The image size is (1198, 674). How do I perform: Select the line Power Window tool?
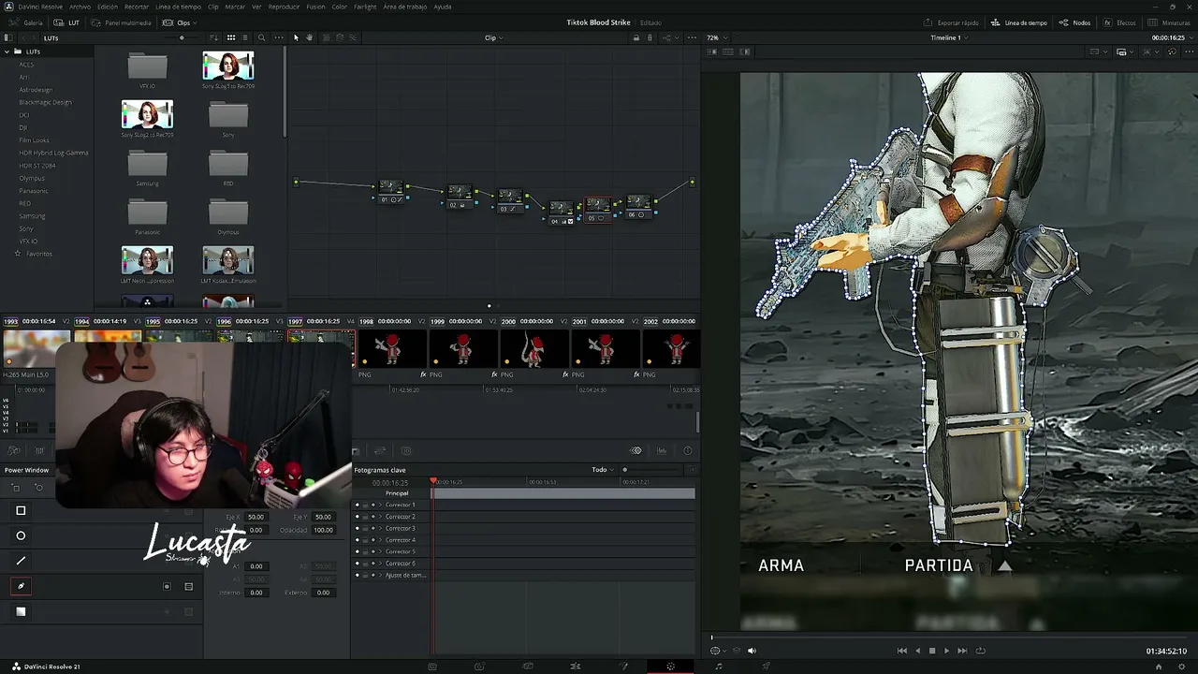(21, 561)
